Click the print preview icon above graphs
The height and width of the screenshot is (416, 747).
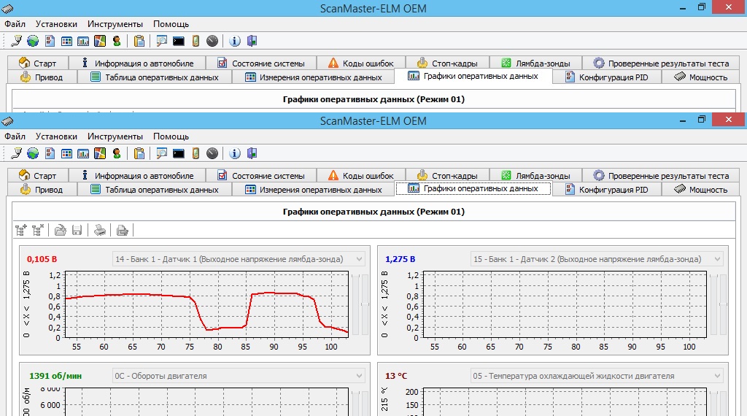coord(123,230)
